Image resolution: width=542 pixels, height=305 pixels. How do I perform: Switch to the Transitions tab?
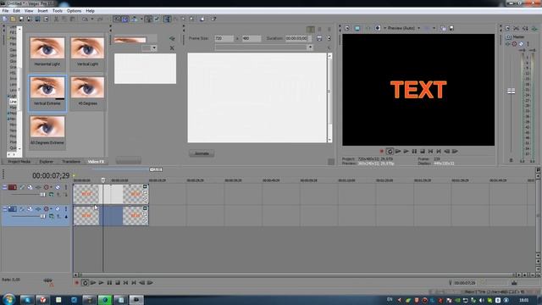click(71, 162)
